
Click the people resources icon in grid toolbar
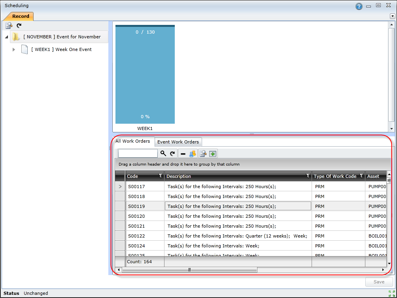[x=193, y=154]
